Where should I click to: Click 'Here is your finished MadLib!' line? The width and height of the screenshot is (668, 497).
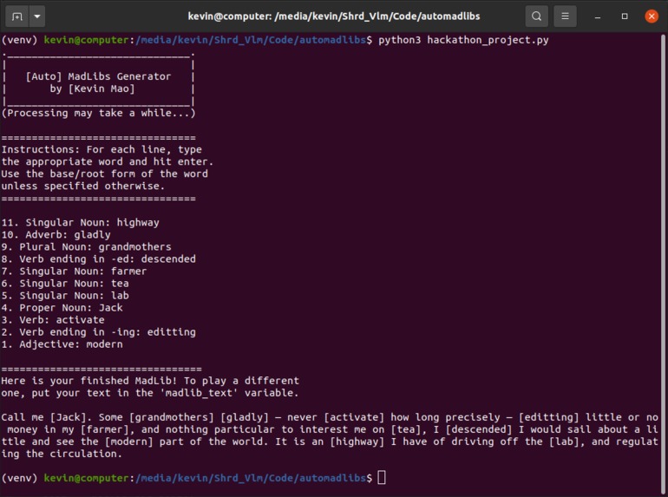(150, 381)
